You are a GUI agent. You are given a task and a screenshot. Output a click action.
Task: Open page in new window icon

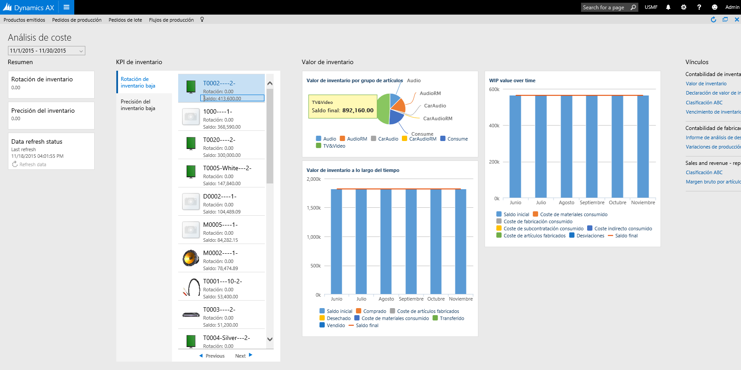[x=725, y=19]
